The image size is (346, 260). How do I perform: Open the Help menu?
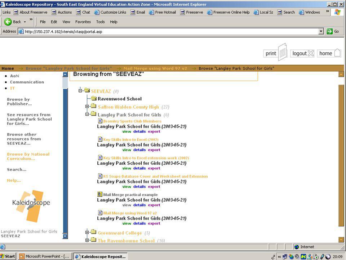click(x=114, y=22)
